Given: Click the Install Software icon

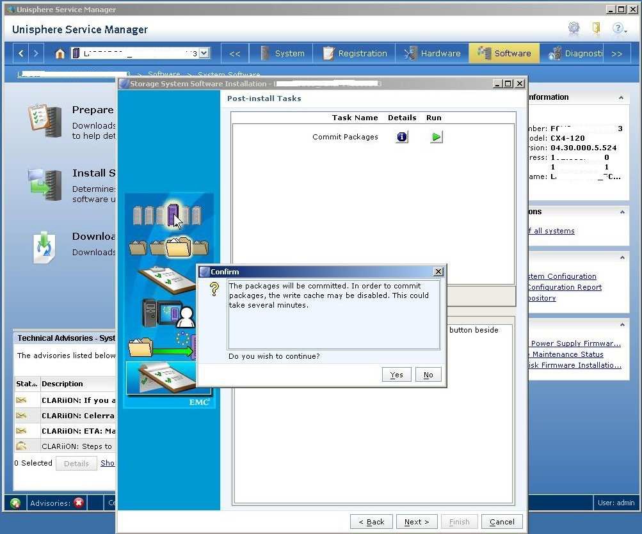Looking at the screenshot, I should (x=45, y=185).
